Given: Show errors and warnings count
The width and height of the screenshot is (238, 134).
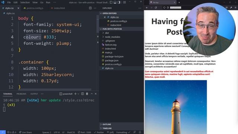Looking at the screenshot, I should 12,133.
